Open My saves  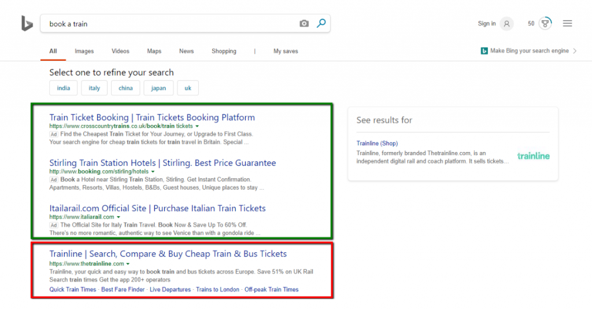click(x=286, y=51)
